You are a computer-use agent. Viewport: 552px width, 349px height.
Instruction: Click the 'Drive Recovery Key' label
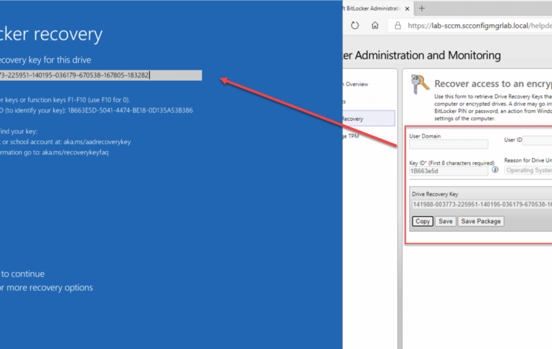pyautogui.click(x=435, y=194)
